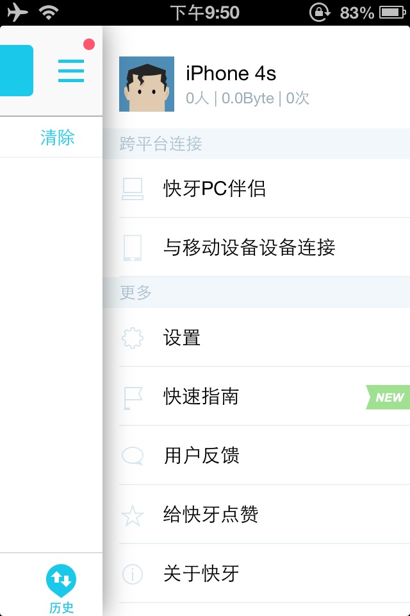
Task: Tap the user avatar picture
Action: pyautogui.click(x=147, y=84)
